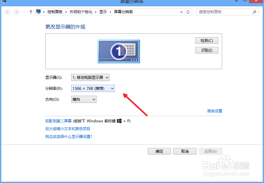Click the forward navigation arrow
This screenshot has width=264, height=183.
tap(16, 12)
